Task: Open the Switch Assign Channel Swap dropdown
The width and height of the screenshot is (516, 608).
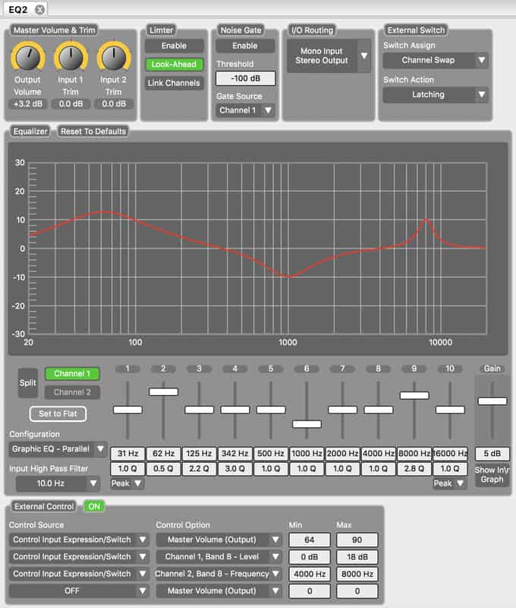Action: pos(435,60)
